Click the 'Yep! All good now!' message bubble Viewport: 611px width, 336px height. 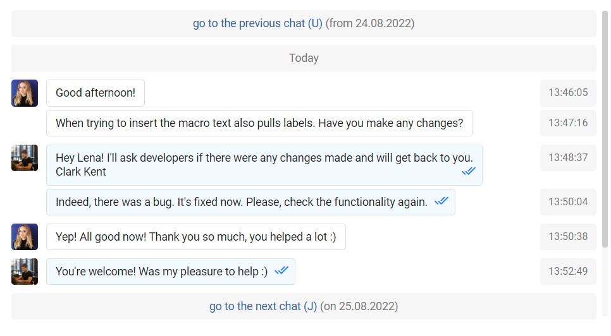(196, 237)
